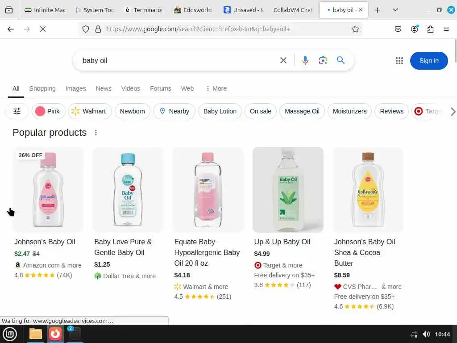Image resolution: width=457 pixels, height=343 pixels.
Task: Switch to Videos results tab
Action: (x=131, y=88)
